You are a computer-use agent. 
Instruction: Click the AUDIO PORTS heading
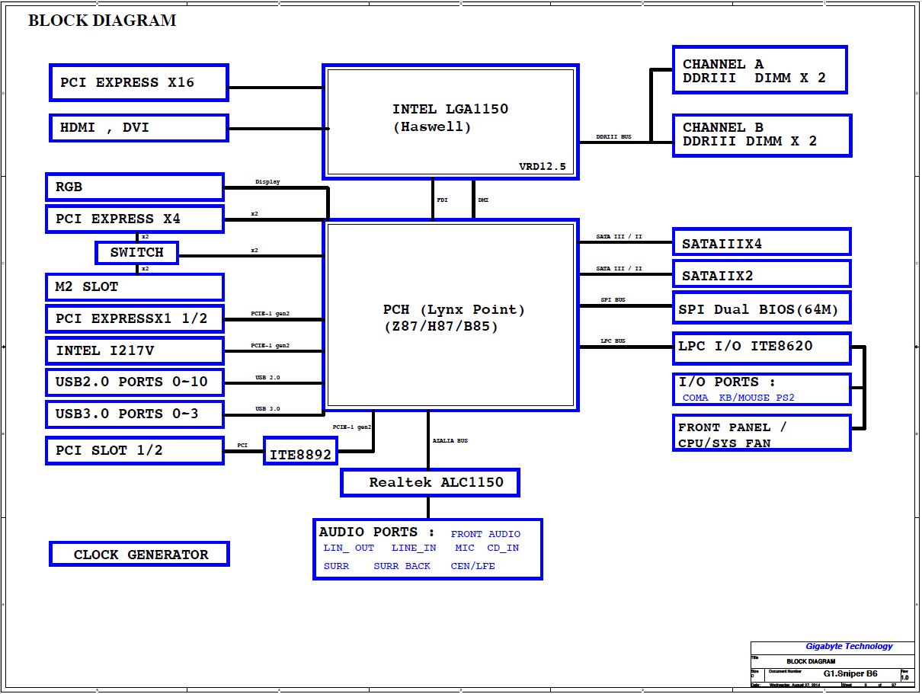[377, 532]
